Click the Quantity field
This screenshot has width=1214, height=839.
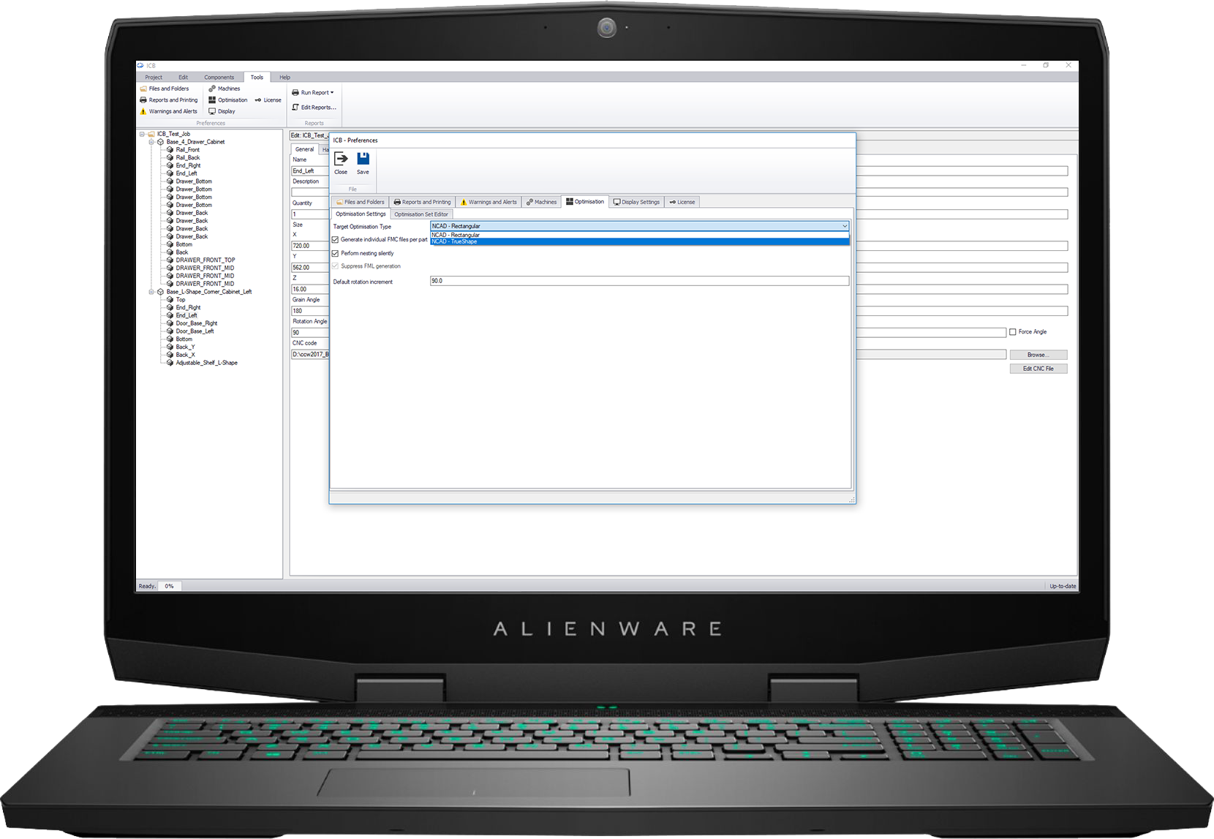[310, 214]
